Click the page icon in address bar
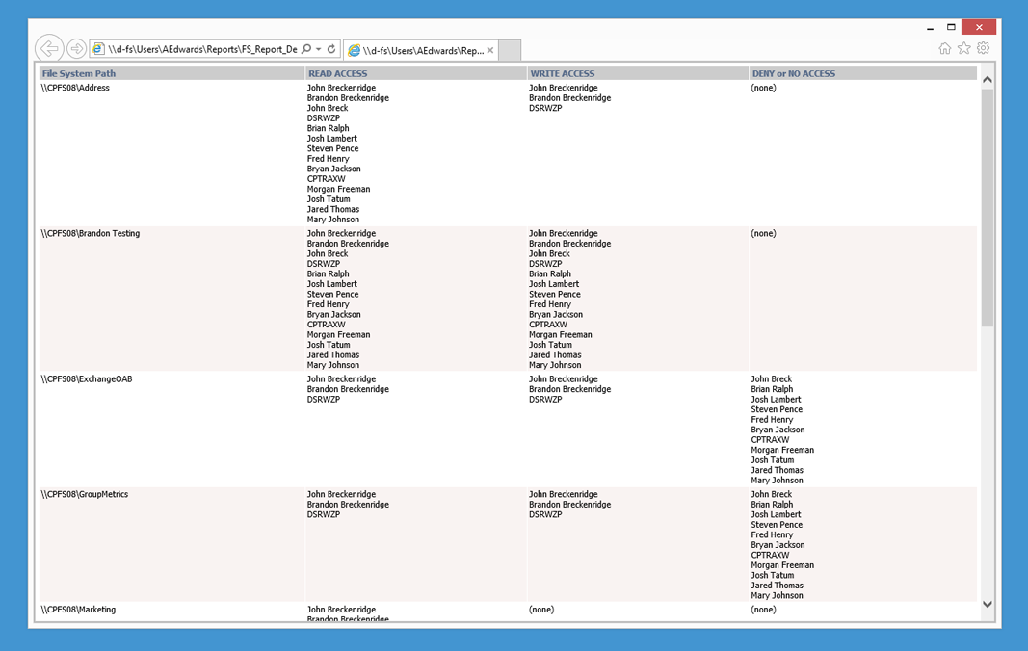The width and height of the screenshot is (1028, 651). 98,49
